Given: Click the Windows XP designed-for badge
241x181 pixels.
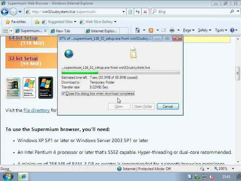Looking at the screenshot, I should pos(45,87).
